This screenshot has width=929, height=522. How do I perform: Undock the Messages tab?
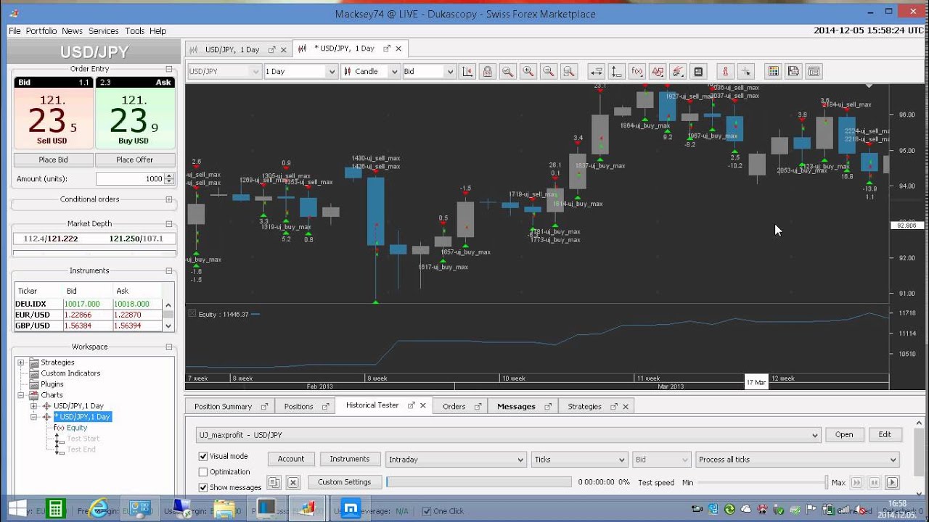(x=547, y=407)
